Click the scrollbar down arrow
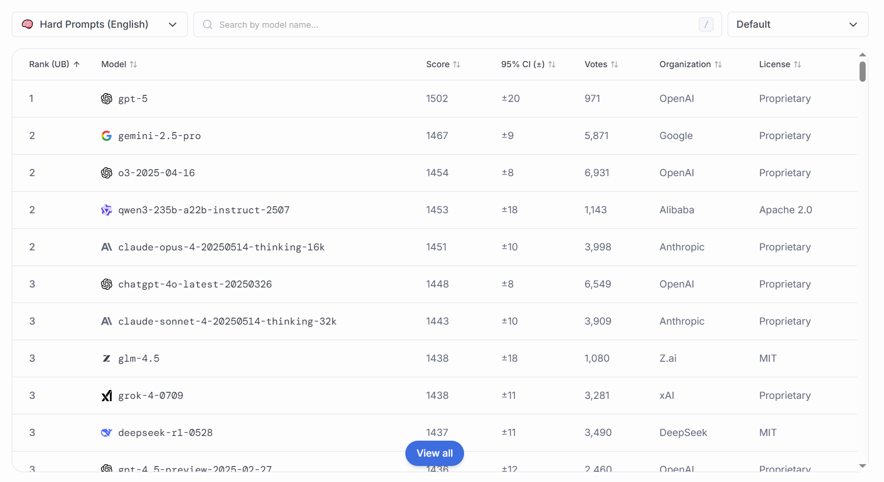 tap(862, 466)
